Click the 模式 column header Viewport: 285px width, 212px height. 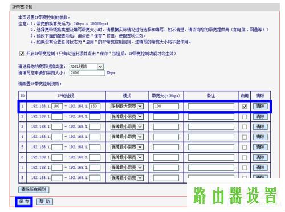tap(127, 96)
